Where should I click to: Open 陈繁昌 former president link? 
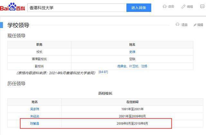coord(35,123)
